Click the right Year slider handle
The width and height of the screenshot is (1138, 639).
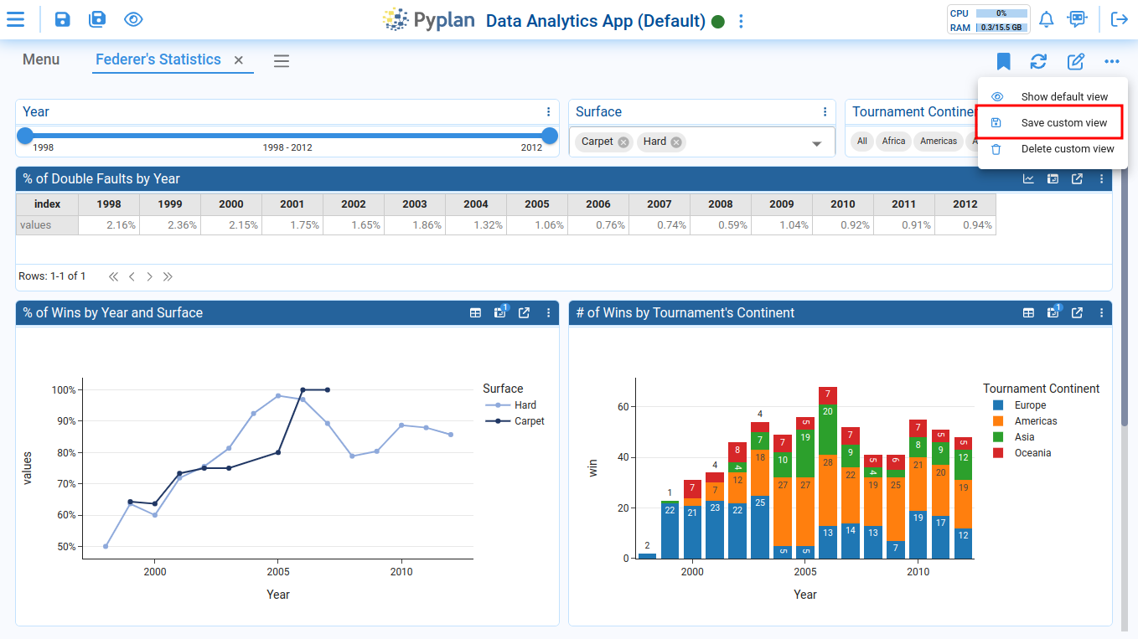(550, 136)
